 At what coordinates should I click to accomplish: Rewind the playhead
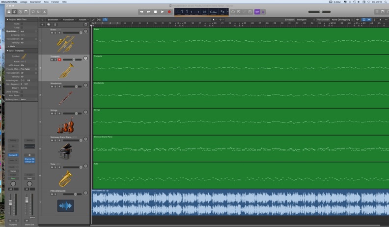[x=141, y=12]
